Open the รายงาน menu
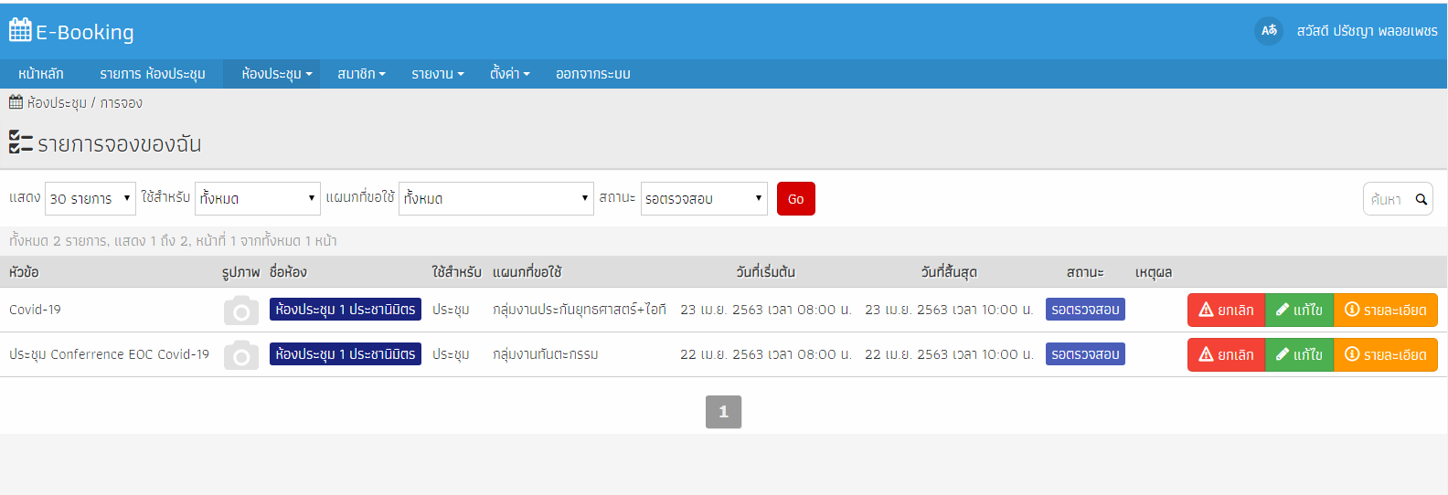 pos(437,74)
